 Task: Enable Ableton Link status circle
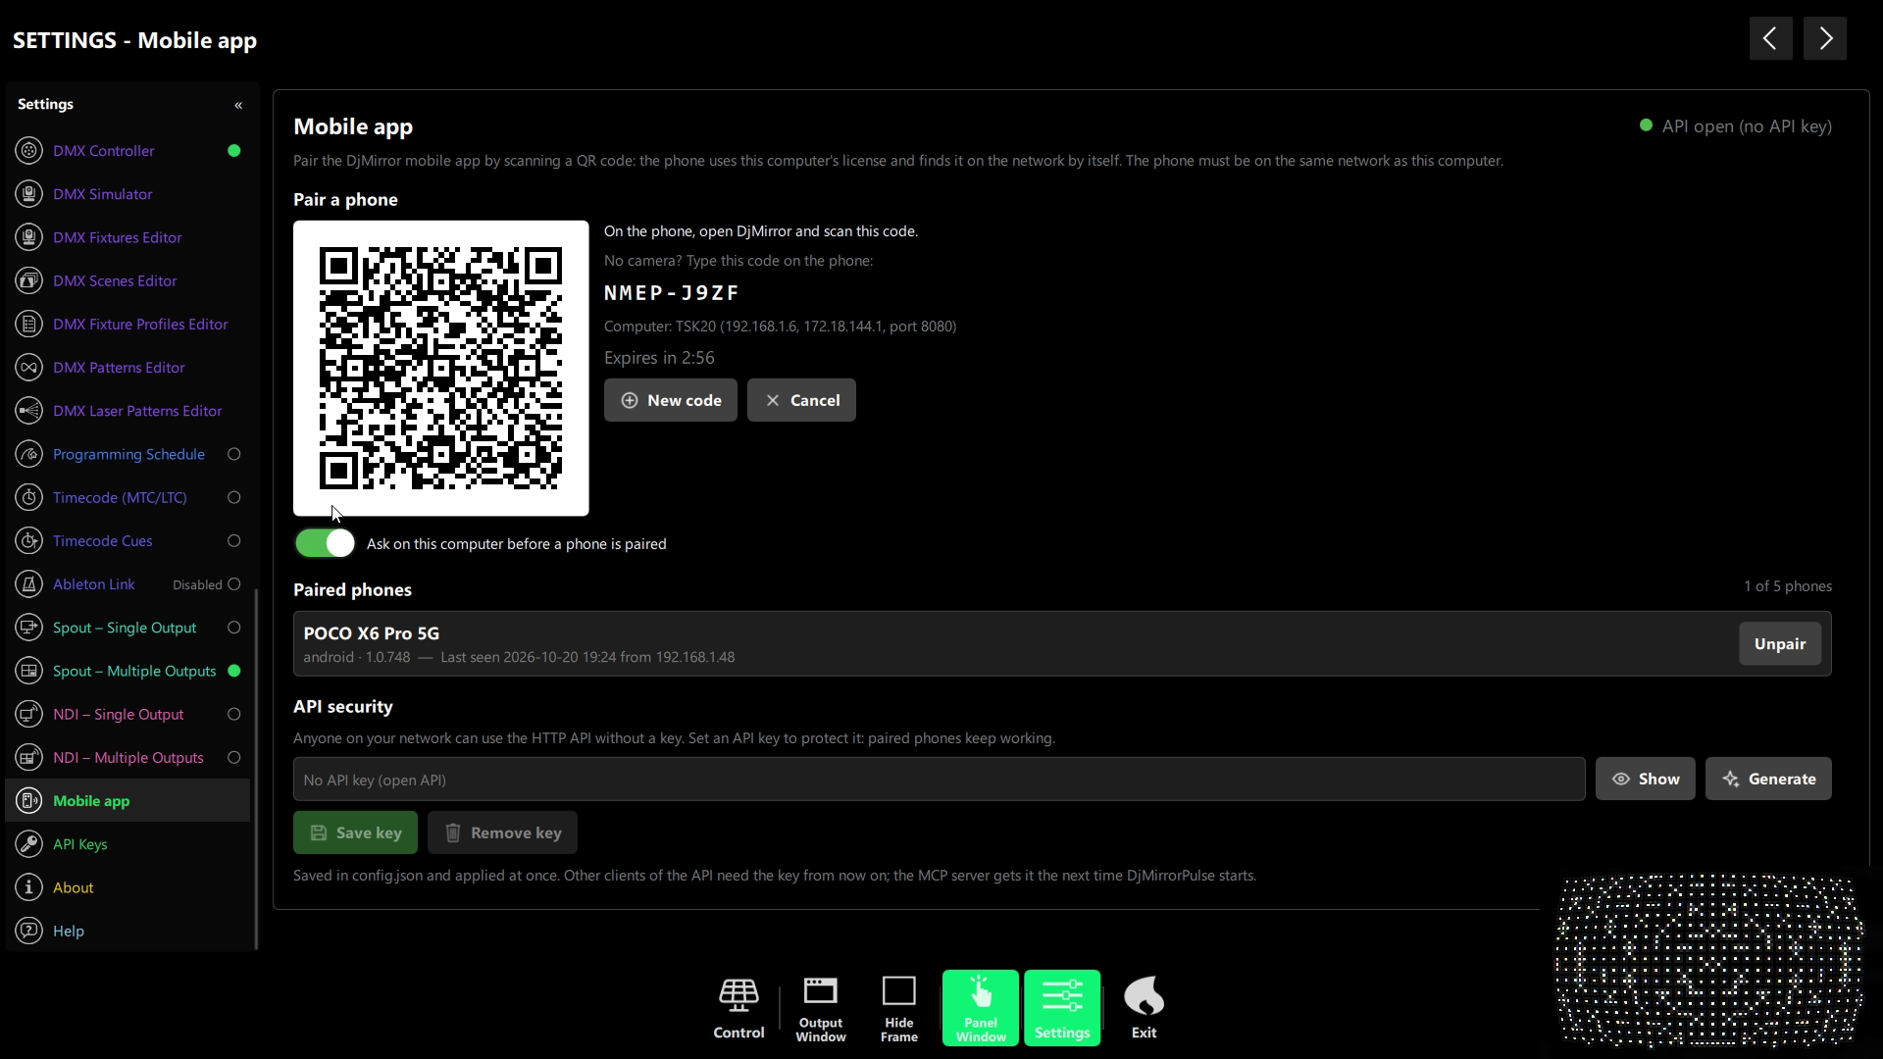point(233,584)
